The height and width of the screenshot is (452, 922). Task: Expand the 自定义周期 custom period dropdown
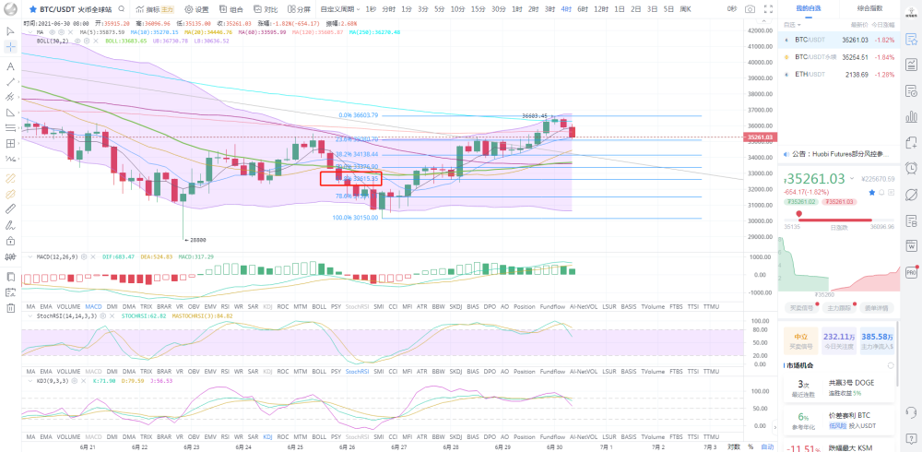tap(340, 9)
